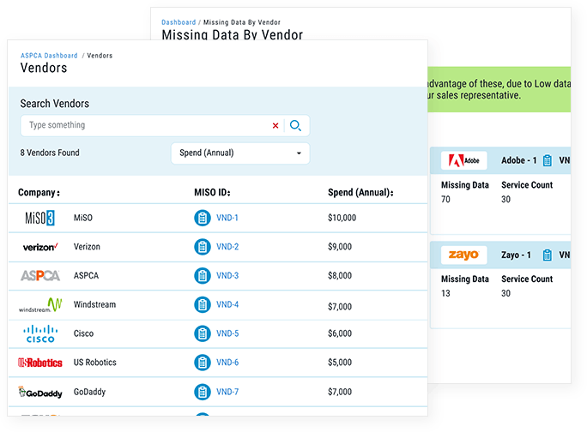Click Adobe logo in Missing Data window
Viewport: 587px width, 432px height.
(x=463, y=160)
